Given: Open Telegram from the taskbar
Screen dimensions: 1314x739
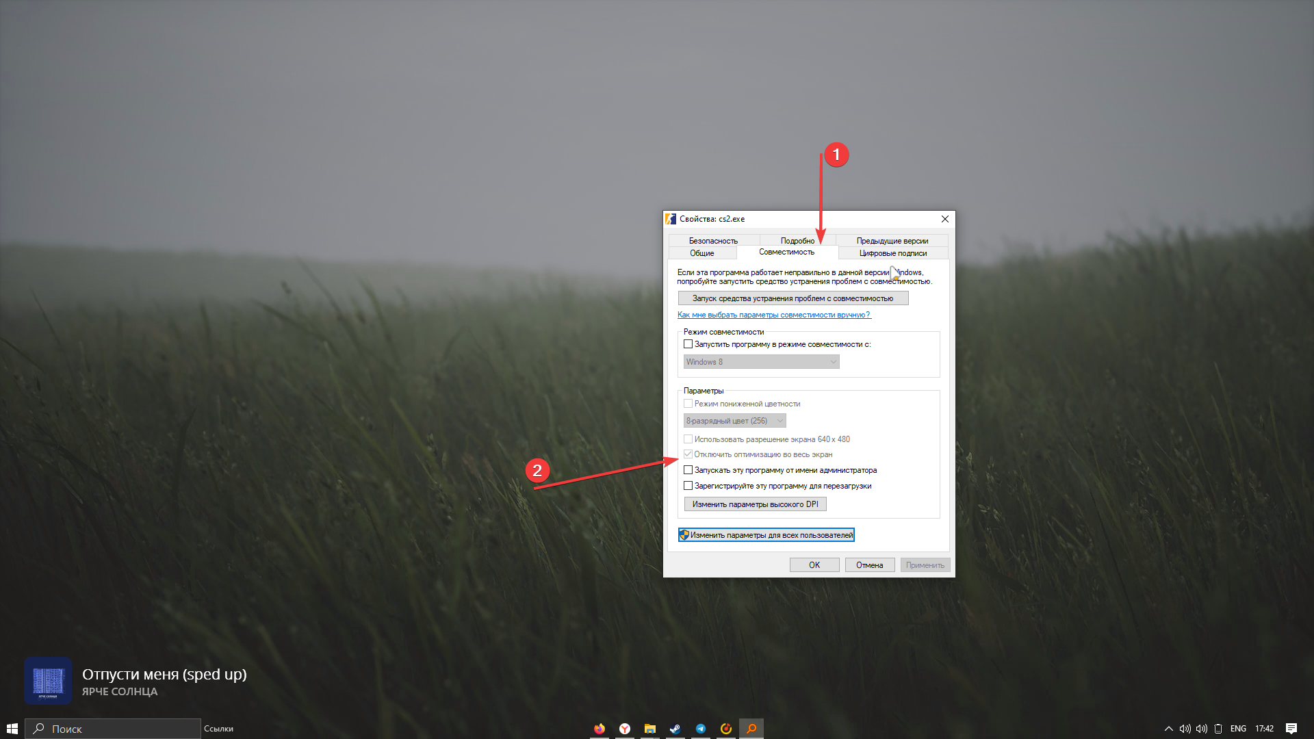Looking at the screenshot, I should click(701, 729).
